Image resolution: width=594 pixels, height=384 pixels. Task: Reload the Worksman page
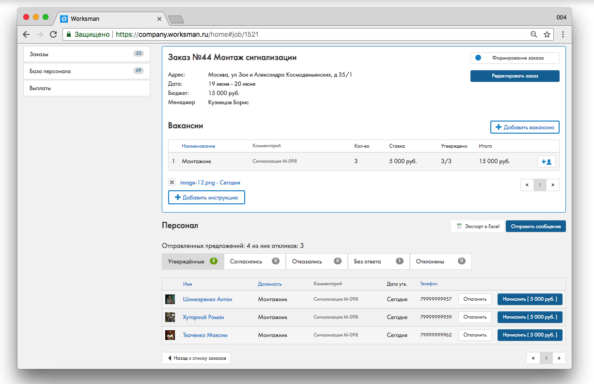[53, 34]
